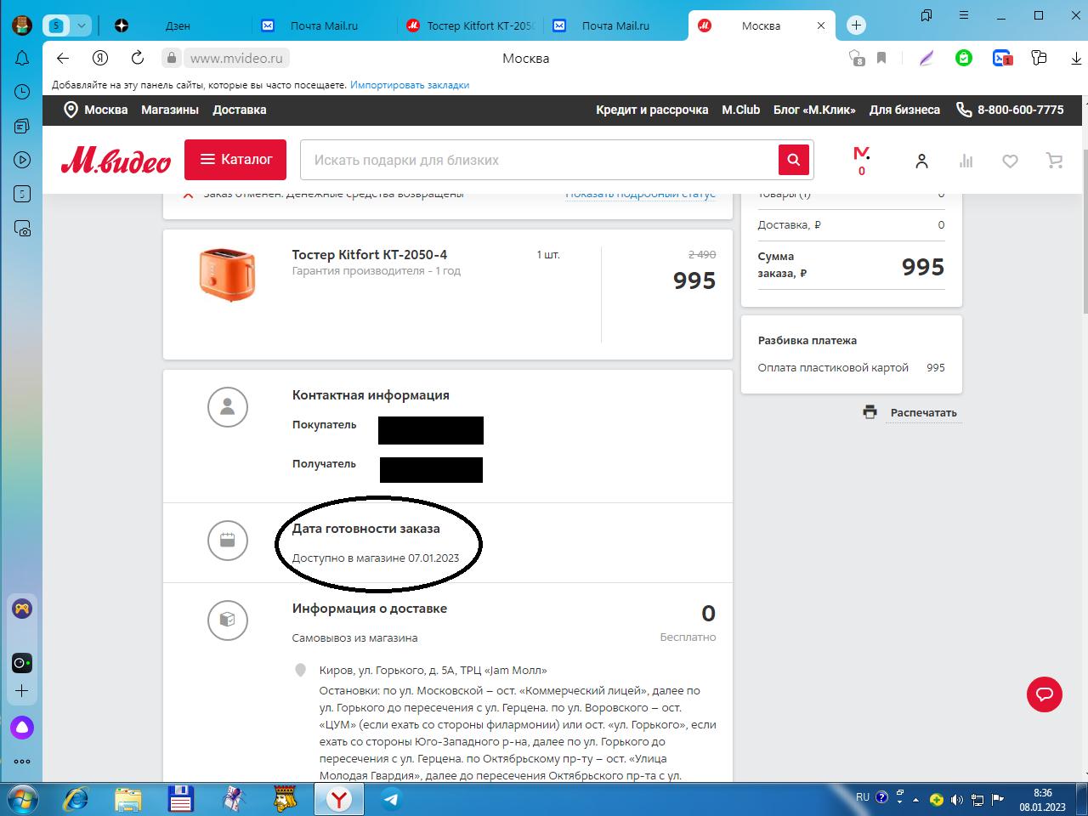Open new browser tab with plus button
This screenshot has width=1088, height=816.
(856, 25)
